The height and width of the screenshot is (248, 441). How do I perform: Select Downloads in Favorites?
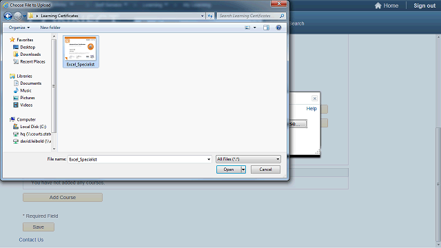[30, 54]
